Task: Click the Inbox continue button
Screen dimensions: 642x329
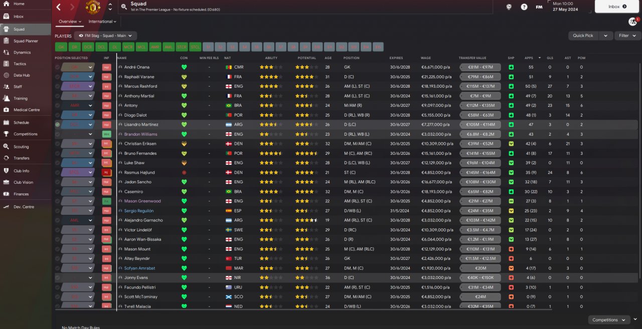Action: [617, 7]
